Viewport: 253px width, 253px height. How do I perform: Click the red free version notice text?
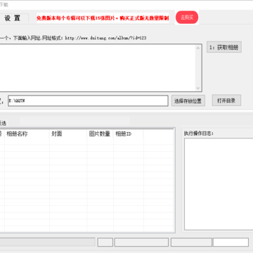click(x=103, y=18)
